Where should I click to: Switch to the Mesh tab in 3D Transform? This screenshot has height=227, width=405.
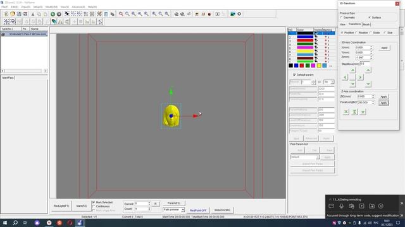tap(366, 25)
